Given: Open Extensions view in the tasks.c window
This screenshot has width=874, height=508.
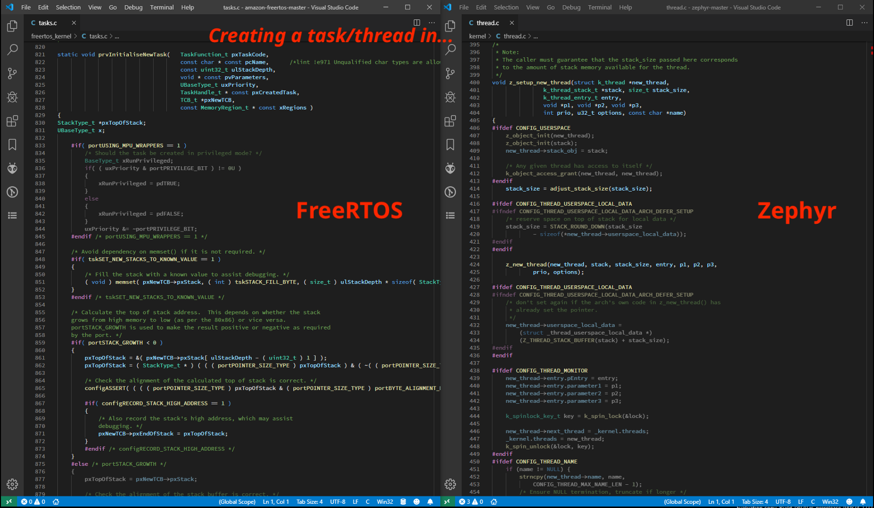Looking at the screenshot, I should pyautogui.click(x=12, y=121).
